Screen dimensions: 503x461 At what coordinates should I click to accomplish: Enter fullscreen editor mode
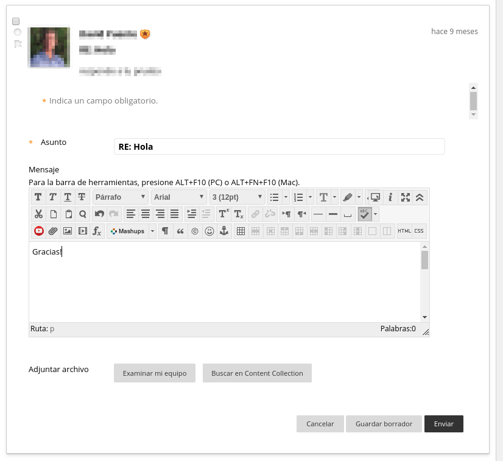tap(406, 197)
